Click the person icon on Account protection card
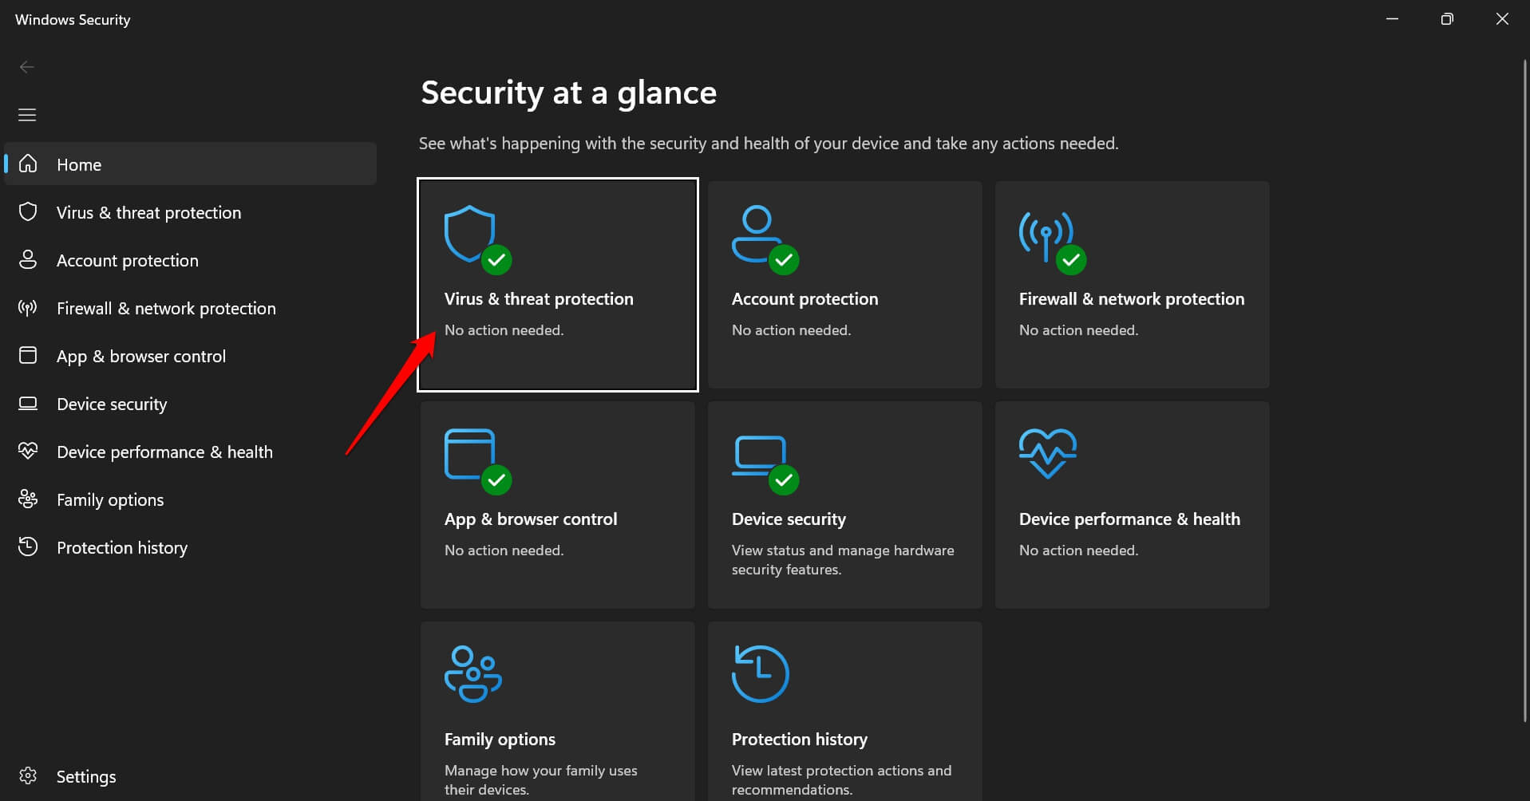1530x801 pixels. click(x=757, y=234)
